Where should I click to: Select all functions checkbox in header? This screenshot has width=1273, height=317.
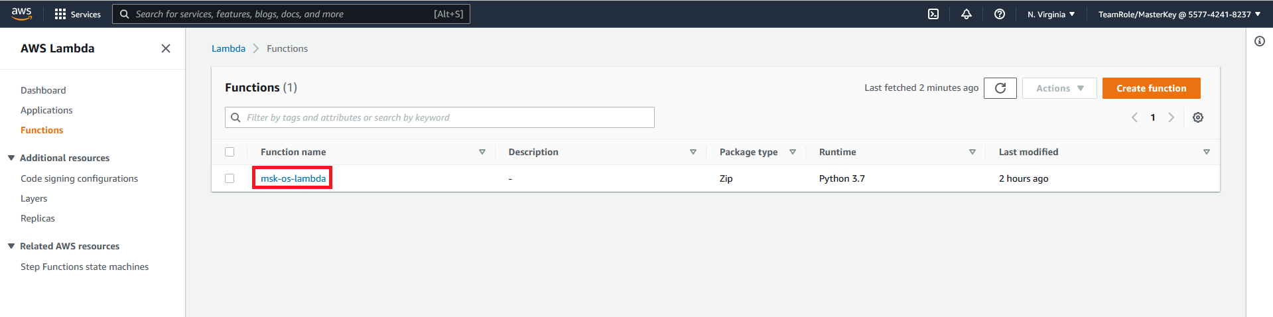coord(230,152)
